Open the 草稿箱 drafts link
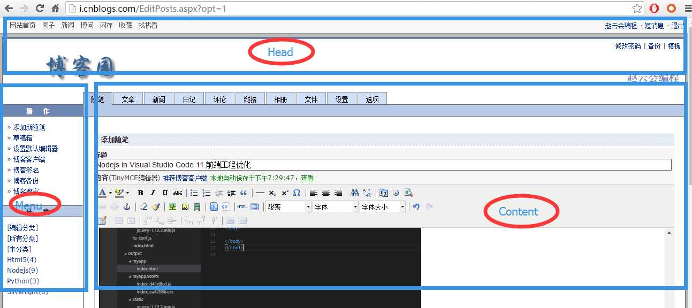This screenshot has width=692, height=308. point(22,138)
